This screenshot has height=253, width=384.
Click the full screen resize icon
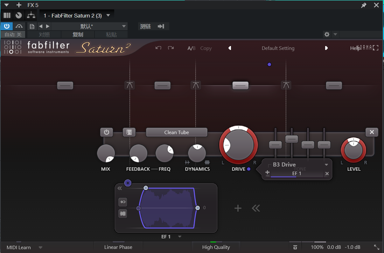[376, 247]
